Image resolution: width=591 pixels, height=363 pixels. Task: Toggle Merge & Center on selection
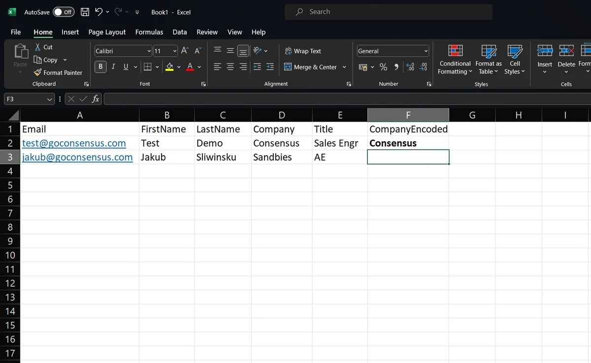point(311,67)
